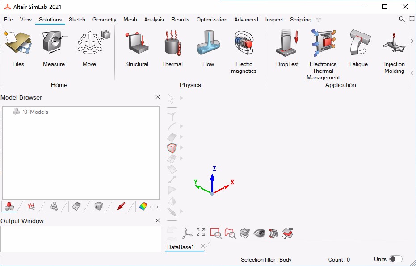Select the Fatigue application icon

coord(358,43)
